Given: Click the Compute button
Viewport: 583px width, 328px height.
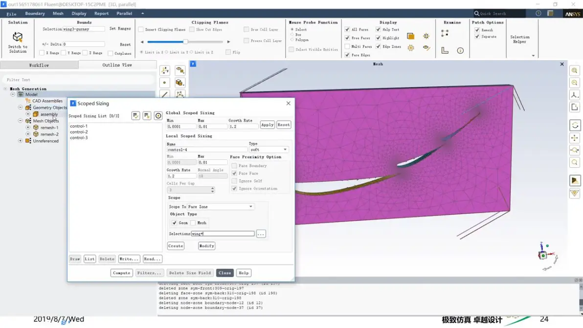Looking at the screenshot, I should tap(122, 273).
